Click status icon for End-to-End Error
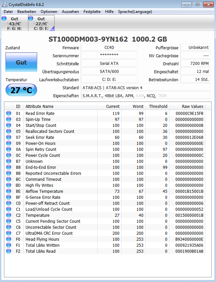 9,167
